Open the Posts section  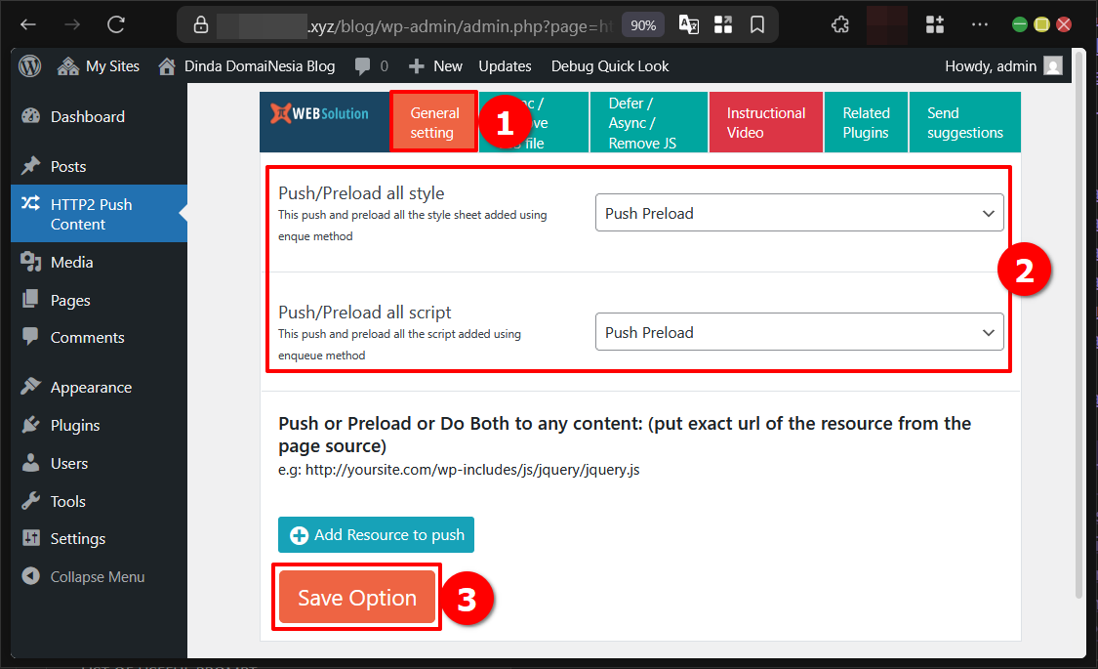pos(69,165)
